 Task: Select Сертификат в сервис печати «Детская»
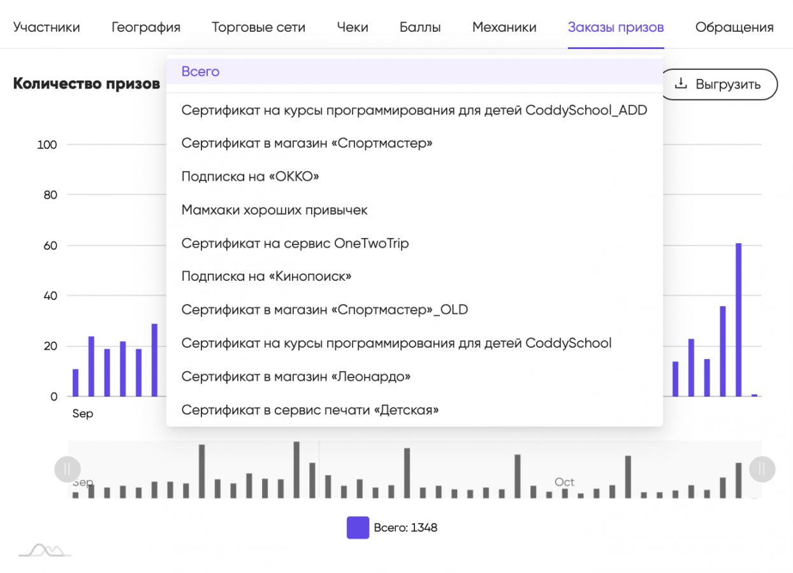(310, 410)
